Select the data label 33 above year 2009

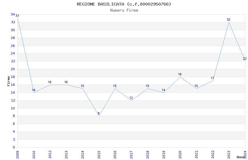tap(17, 16)
